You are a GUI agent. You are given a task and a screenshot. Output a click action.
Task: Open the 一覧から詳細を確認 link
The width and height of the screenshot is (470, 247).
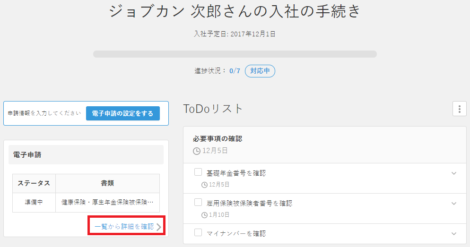[124, 227]
